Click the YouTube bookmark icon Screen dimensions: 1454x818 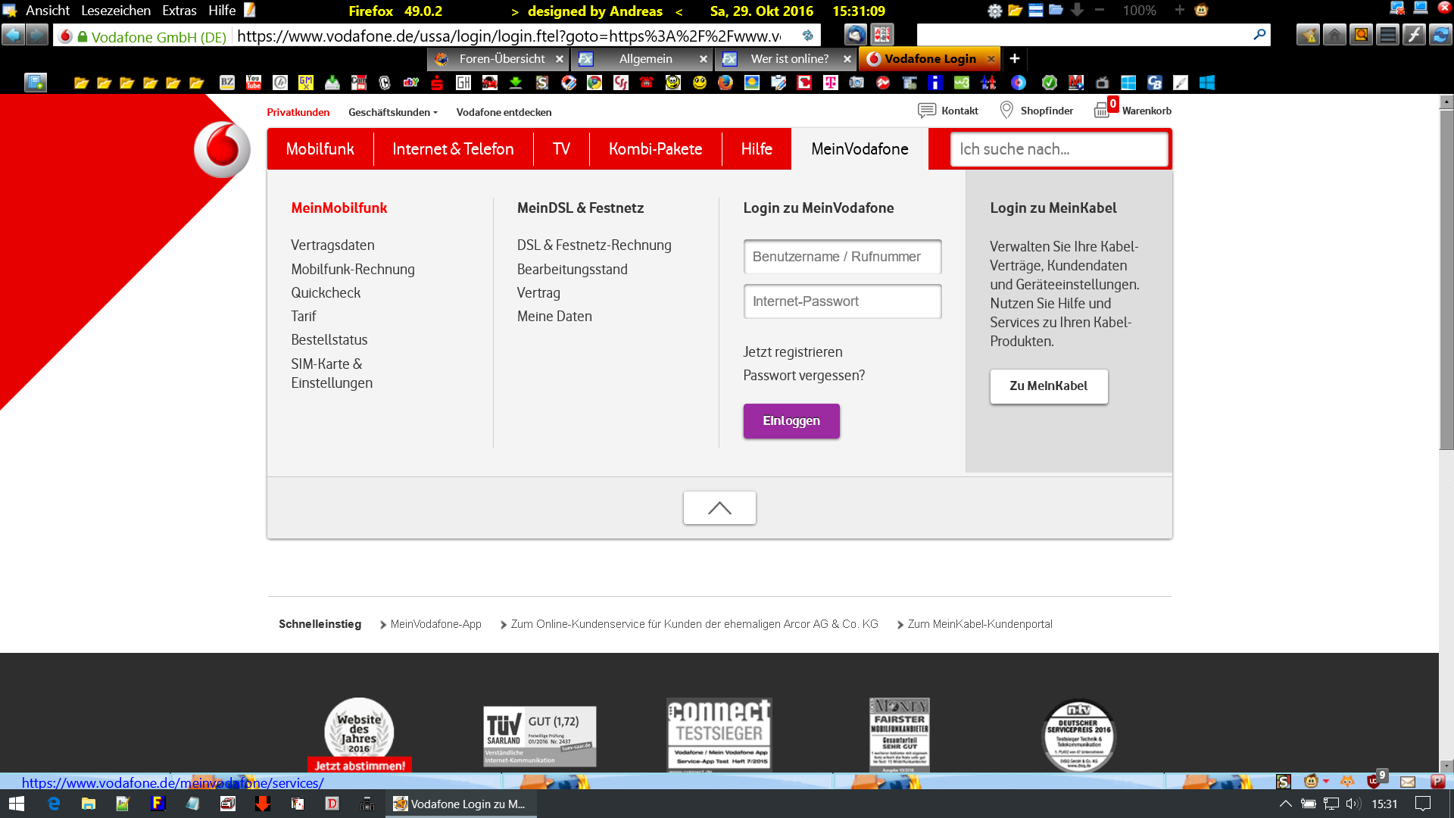click(x=254, y=83)
